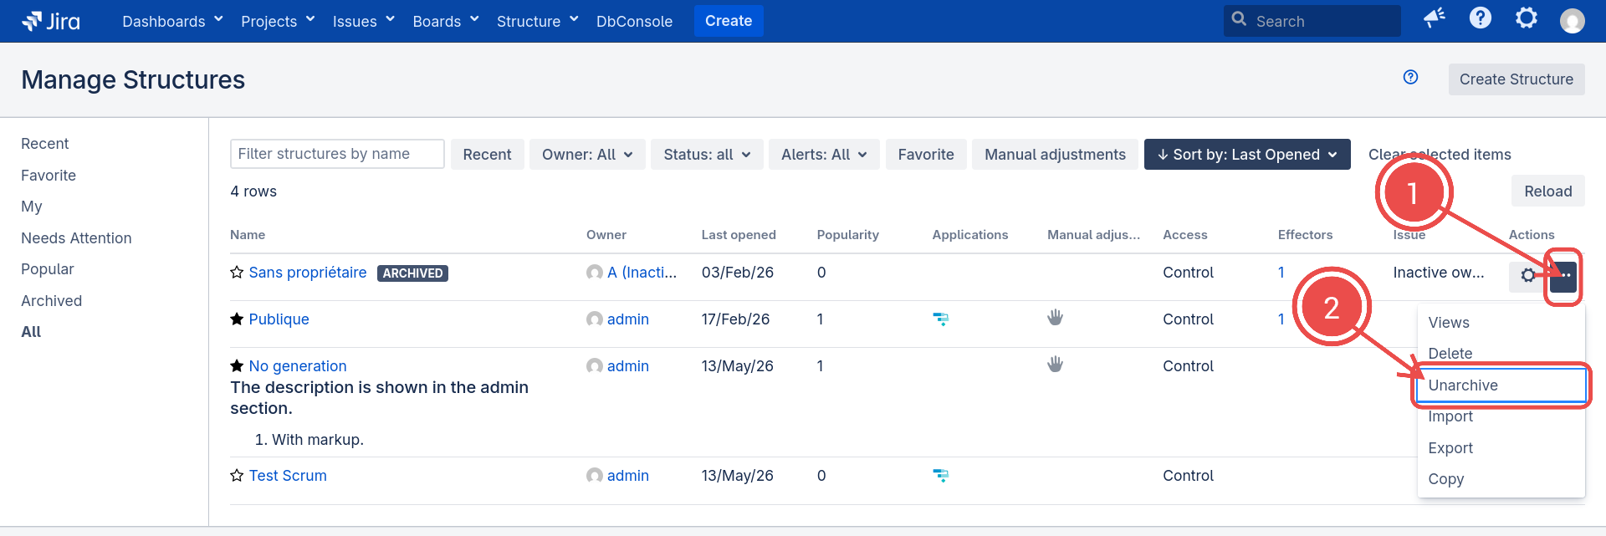This screenshot has width=1606, height=536.
Task: Open the Owner: All filter dropdown
Action: click(587, 155)
